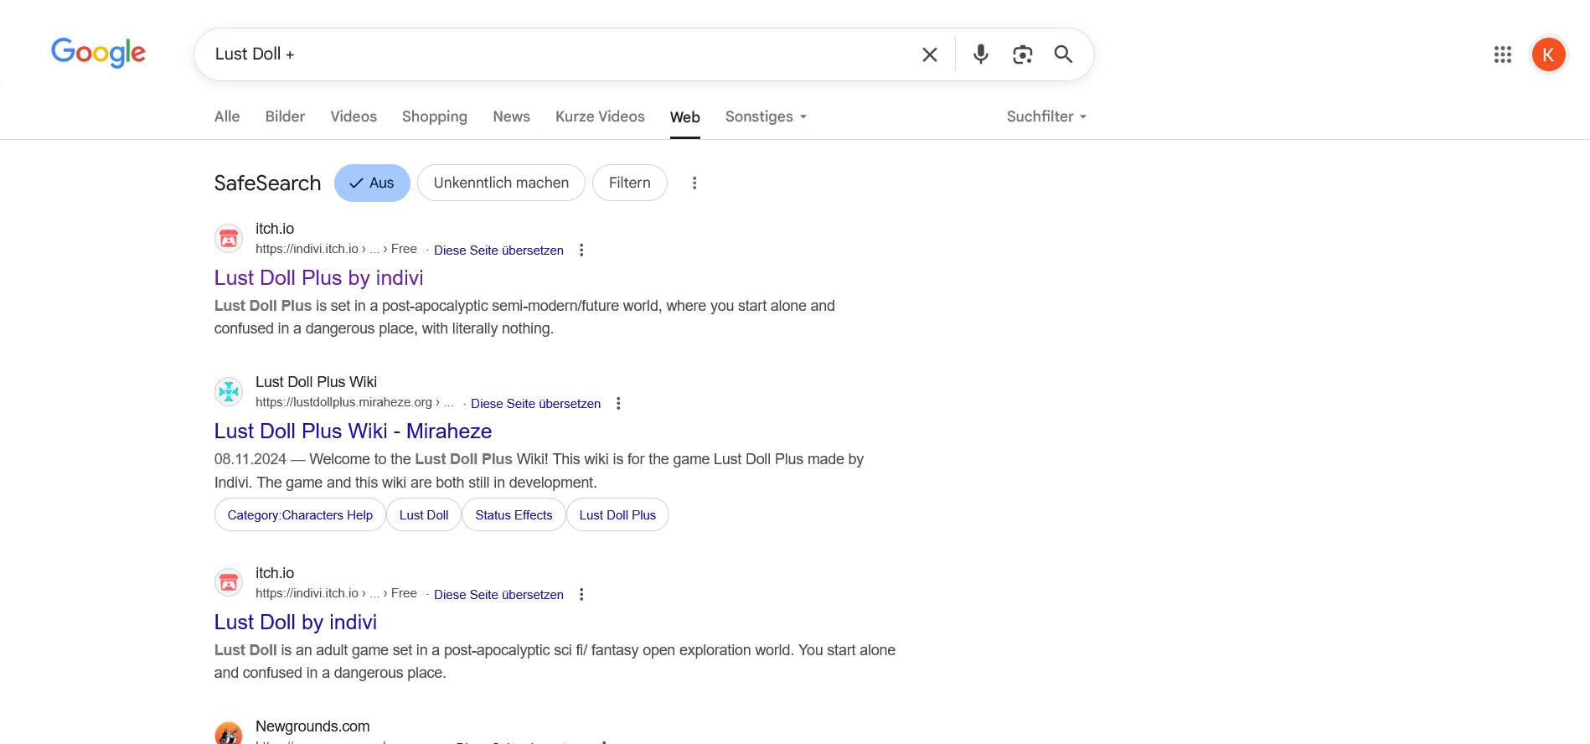The height and width of the screenshot is (744, 1590).
Task: Set SafeSearch to Unkenntlich machen
Action: tap(501, 183)
